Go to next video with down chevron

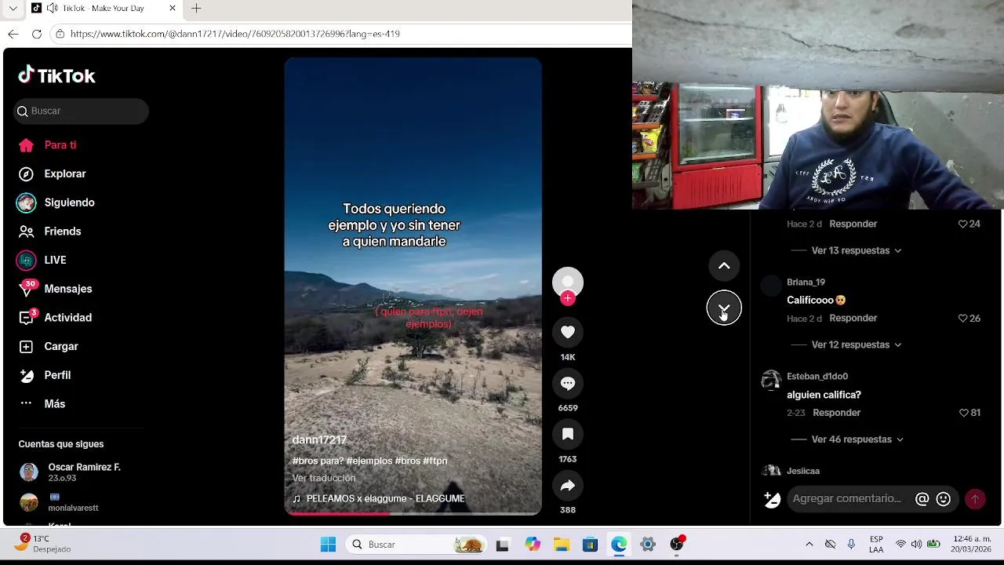coord(724,308)
